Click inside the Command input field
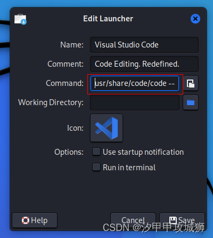The height and width of the screenshot is (238, 213). pos(135,83)
